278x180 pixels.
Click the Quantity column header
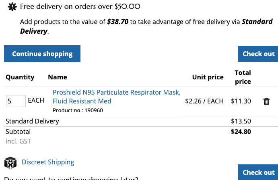[20, 77]
